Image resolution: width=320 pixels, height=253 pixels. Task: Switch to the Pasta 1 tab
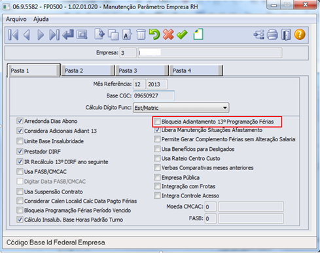pos(33,70)
